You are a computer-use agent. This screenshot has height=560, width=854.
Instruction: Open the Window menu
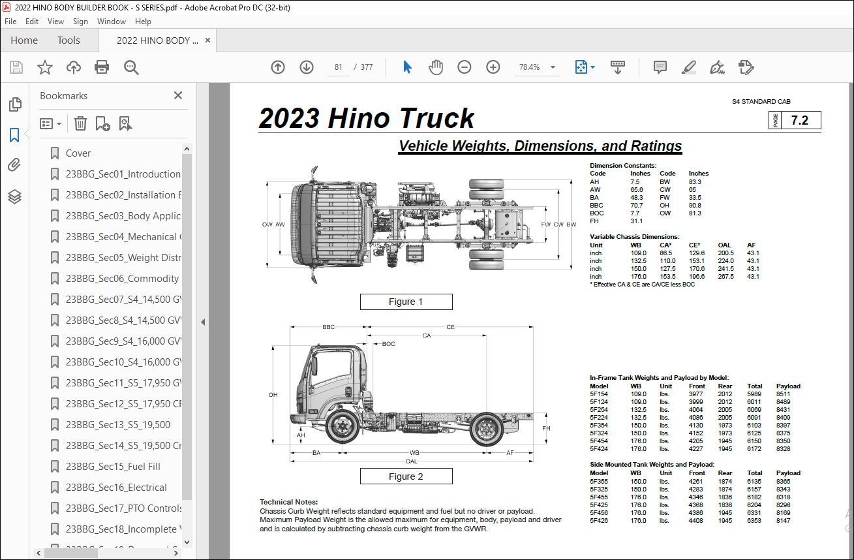[112, 22]
